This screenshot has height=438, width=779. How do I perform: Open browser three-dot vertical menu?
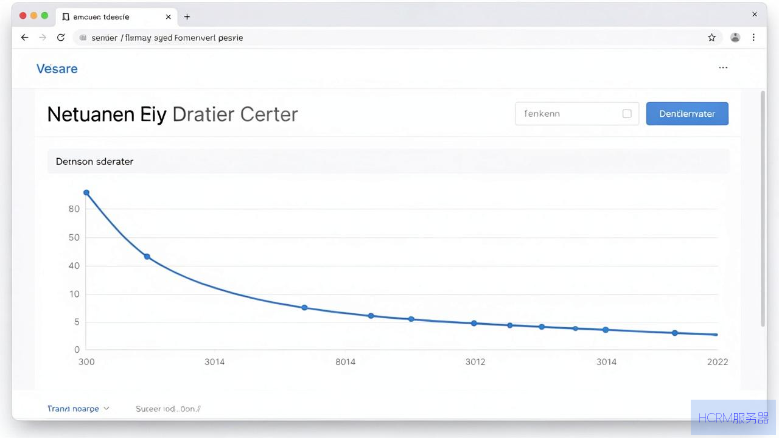pos(753,38)
